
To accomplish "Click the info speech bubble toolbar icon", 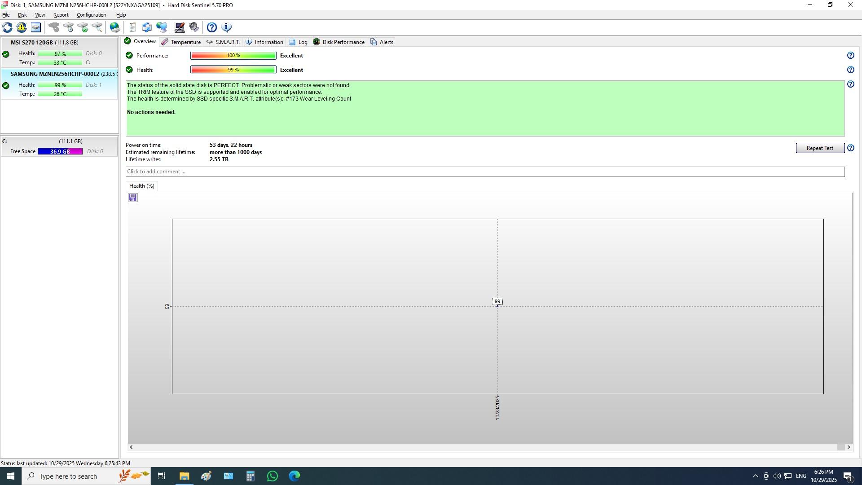I will (x=226, y=27).
